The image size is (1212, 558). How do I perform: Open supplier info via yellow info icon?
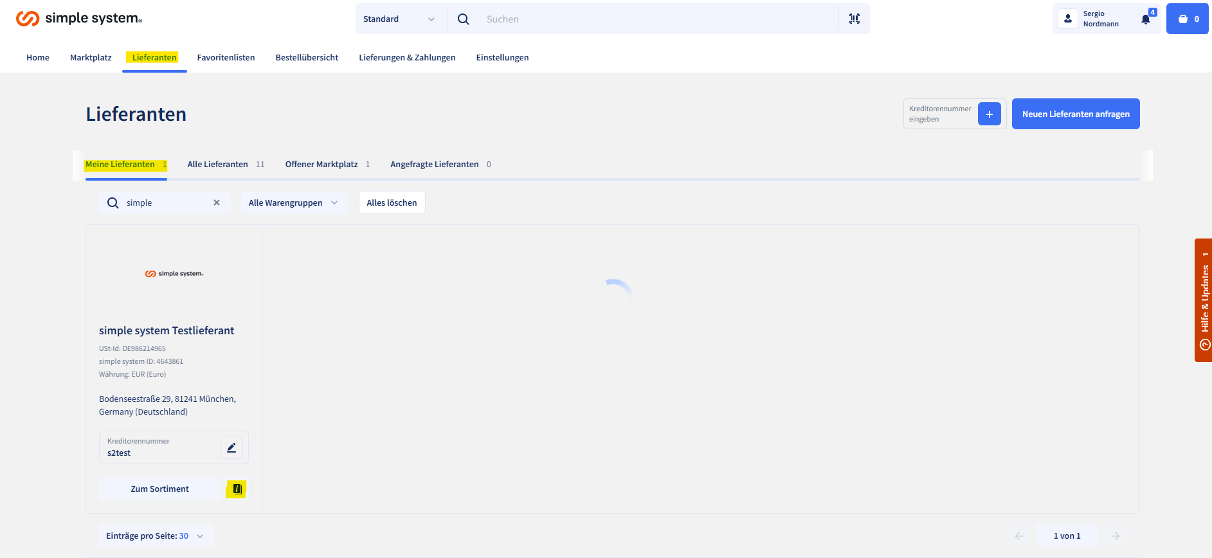[x=237, y=489]
